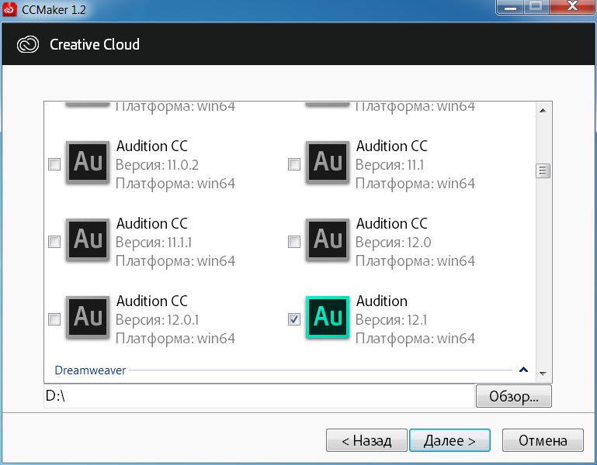597x465 pixels.
Task: Click the scrollbar down arrow
Action: pos(543,374)
